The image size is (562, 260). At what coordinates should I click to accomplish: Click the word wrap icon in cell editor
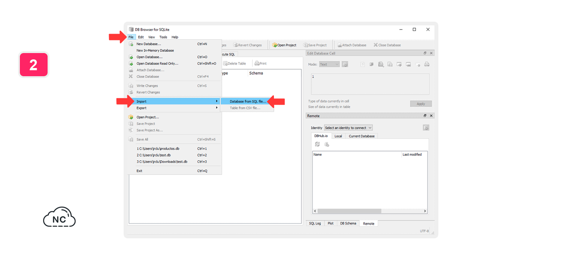tap(372, 64)
